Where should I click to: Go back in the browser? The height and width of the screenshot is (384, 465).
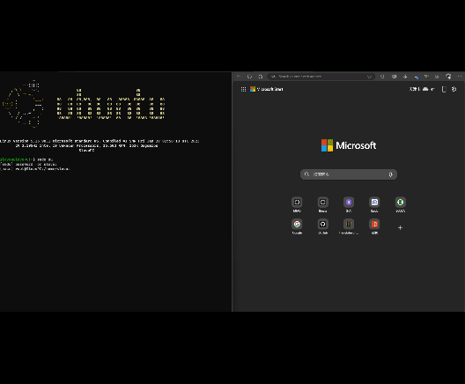click(x=239, y=77)
